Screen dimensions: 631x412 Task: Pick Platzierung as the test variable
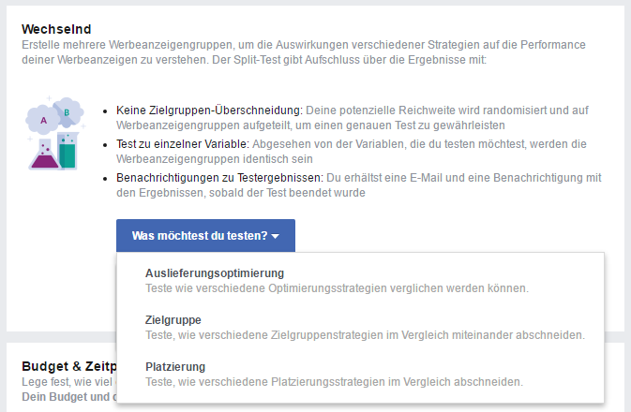pyautogui.click(x=175, y=367)
